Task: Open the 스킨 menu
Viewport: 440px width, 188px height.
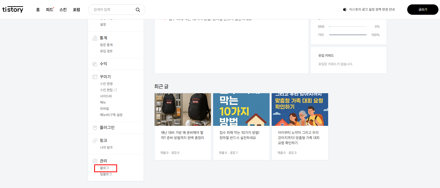Action: (x=63, y=10)
